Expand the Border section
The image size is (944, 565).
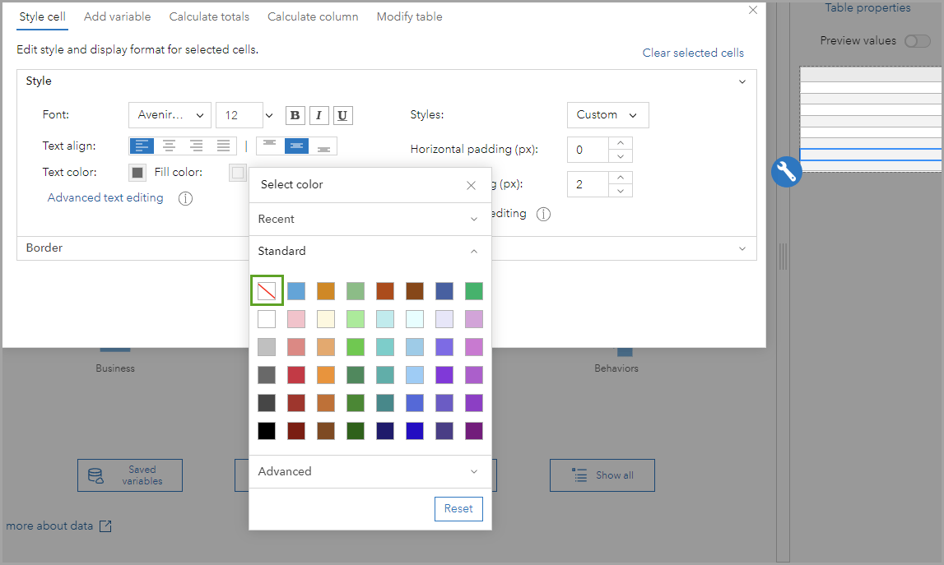tap(386, 248)
